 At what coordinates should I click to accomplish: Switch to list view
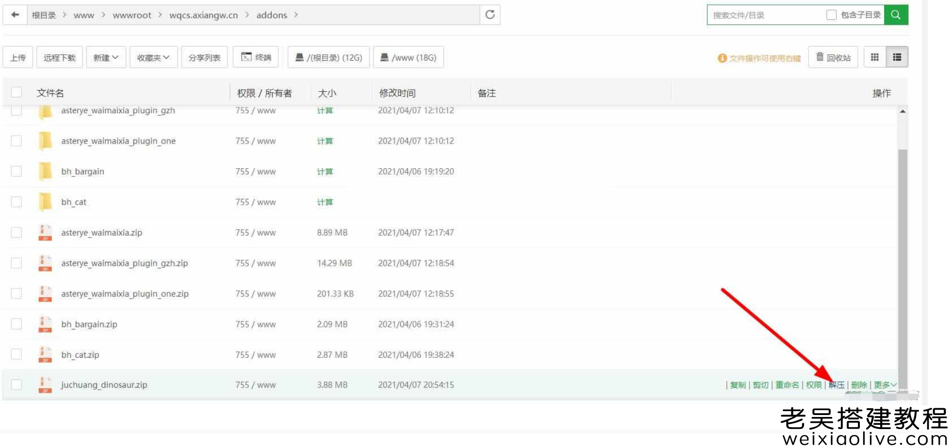pyautogui.click(x=897, y=57)
